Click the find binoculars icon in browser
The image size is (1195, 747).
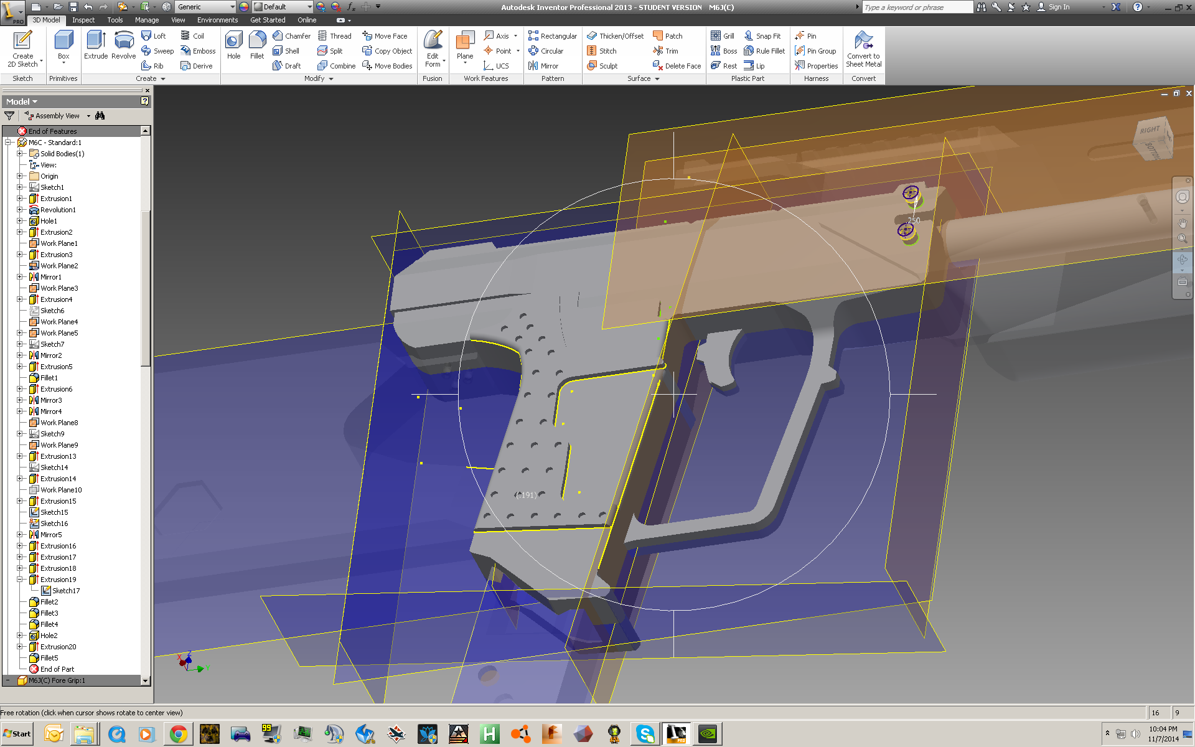point(100,116)
